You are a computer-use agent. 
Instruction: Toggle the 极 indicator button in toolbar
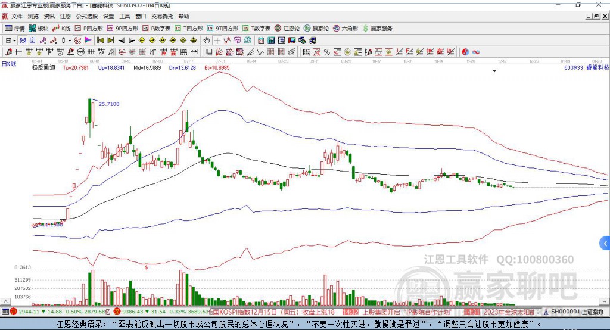click(x=77, y=41)
